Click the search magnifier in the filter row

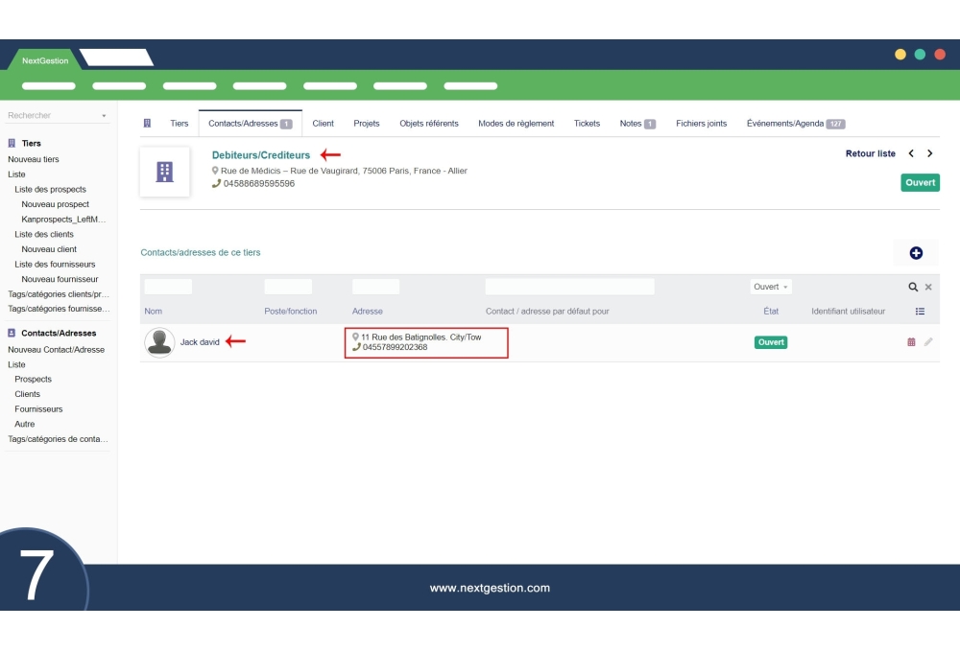tap(911, 286)
